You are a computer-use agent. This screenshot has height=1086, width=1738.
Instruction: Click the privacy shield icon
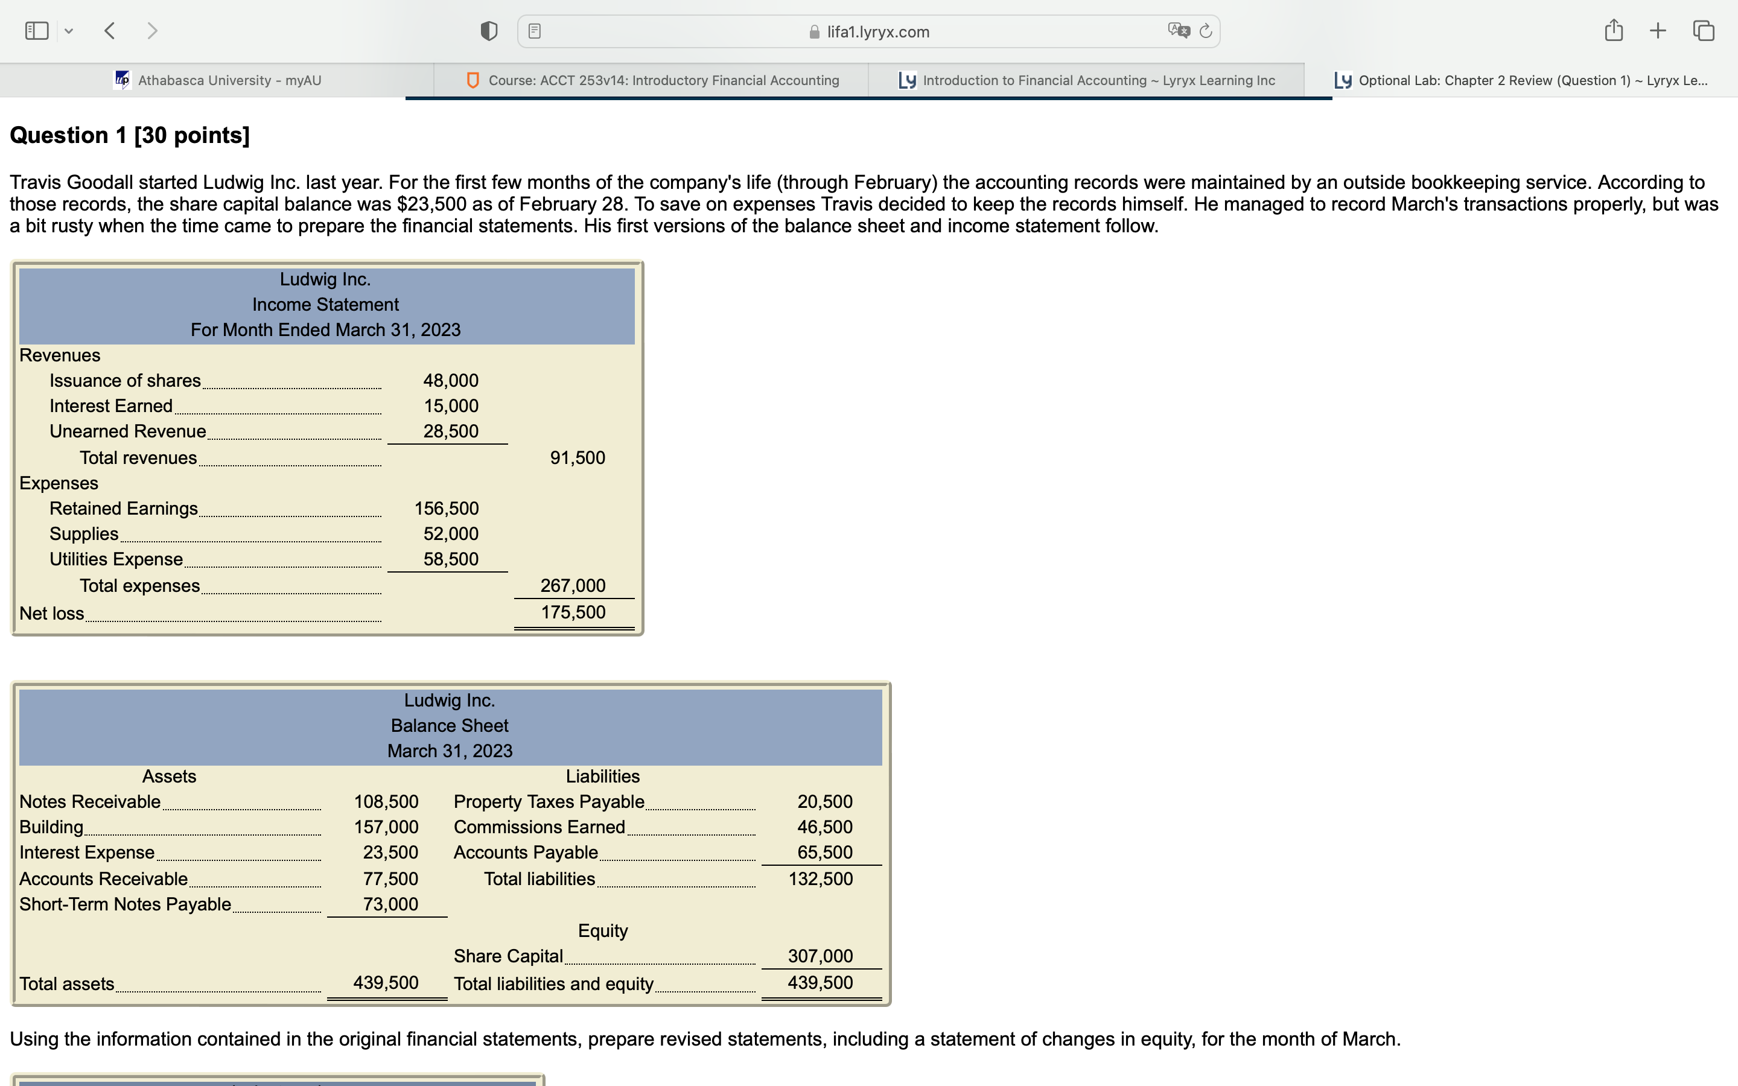point(488,31)
